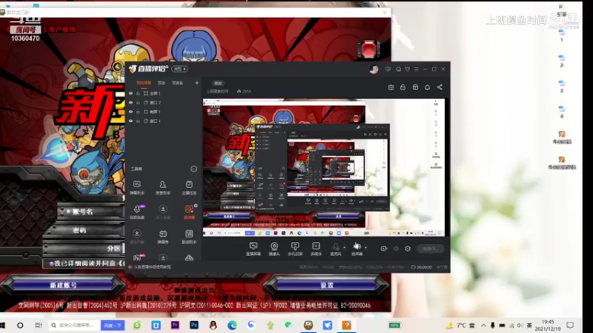Open QQ penguin icon on taskbar
The image size is (593, 333).
[213, 325]
